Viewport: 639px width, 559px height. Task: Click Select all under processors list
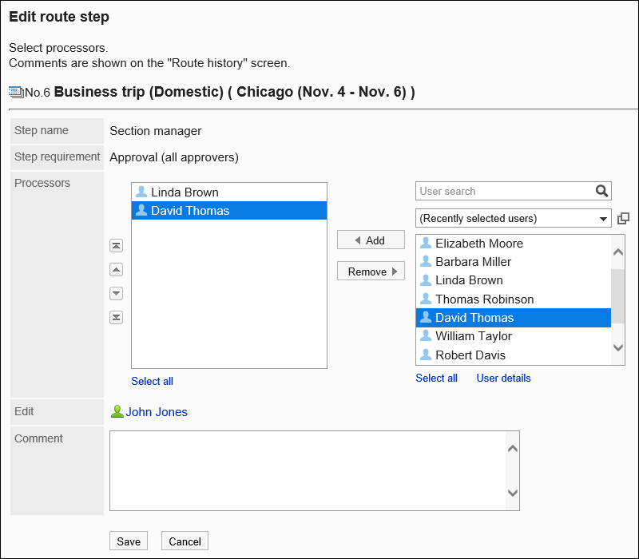[152, 381]
